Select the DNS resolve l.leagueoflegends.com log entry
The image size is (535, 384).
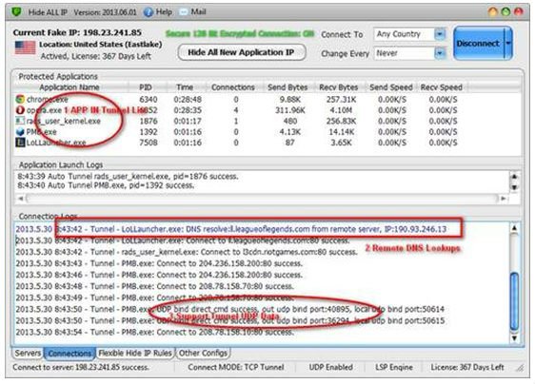tap(231, 229)
